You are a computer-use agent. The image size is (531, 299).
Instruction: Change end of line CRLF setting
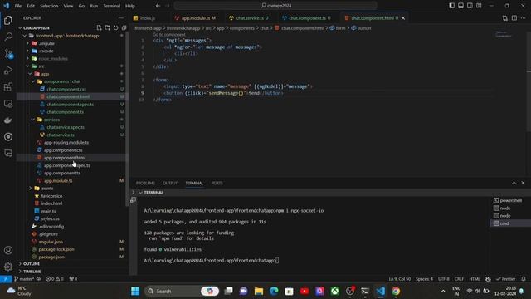(x=459, y=279)
